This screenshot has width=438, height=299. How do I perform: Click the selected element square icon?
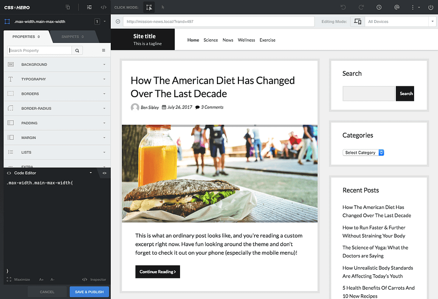point(7,21)
